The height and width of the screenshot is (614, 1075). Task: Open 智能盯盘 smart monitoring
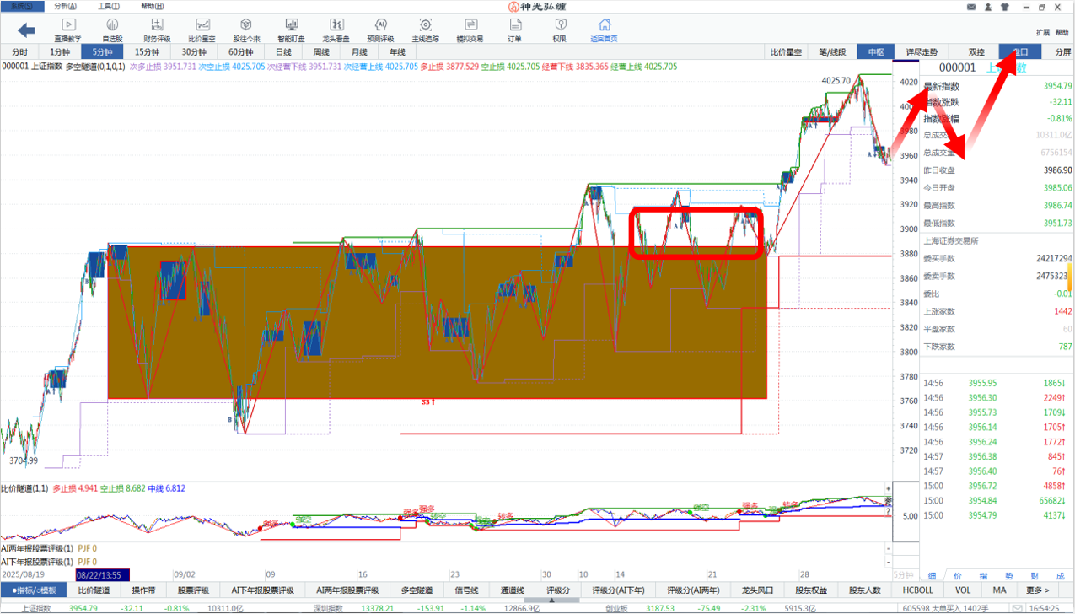(291, 30)
